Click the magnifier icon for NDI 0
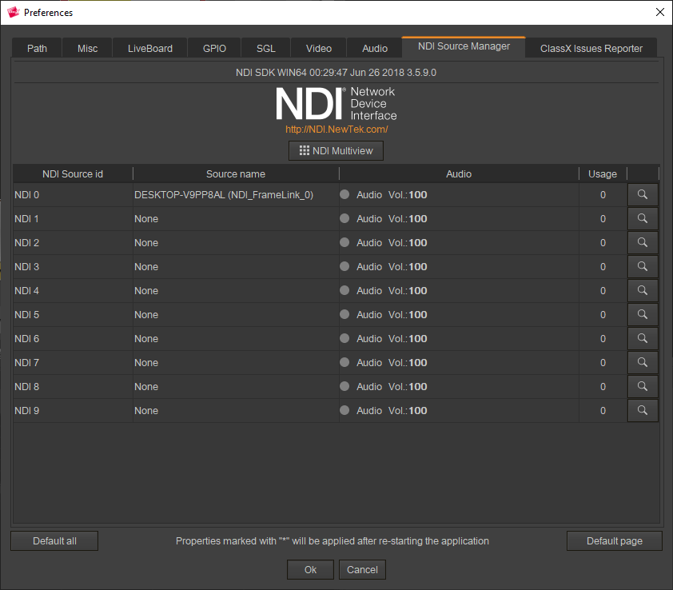673x590 pixels. [643, 194]
